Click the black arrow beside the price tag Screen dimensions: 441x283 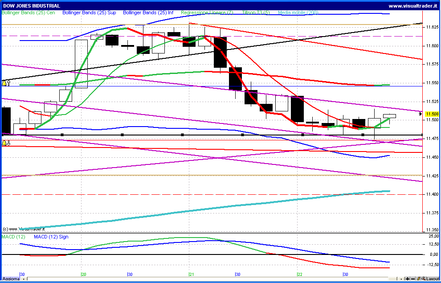[x=421, y=114]
